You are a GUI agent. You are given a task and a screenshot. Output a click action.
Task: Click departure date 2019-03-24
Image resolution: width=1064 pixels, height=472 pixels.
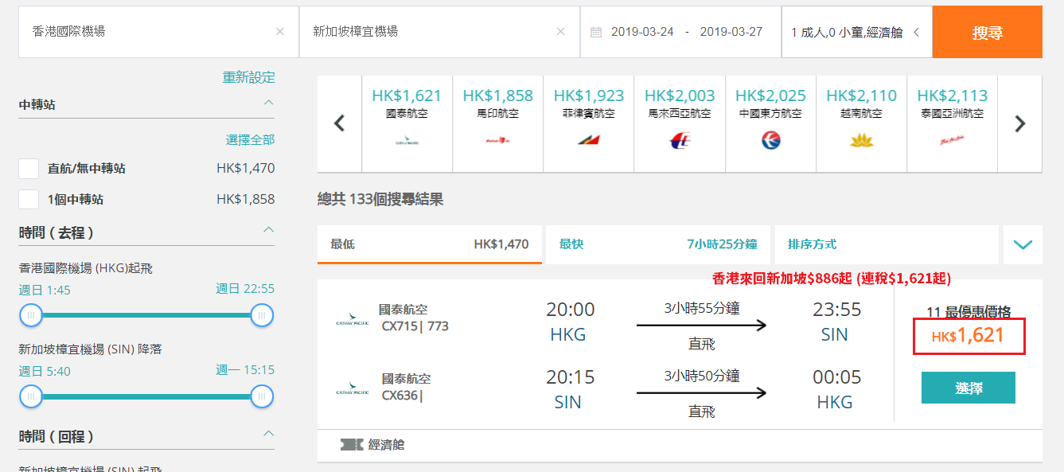(x=642, y=32)
